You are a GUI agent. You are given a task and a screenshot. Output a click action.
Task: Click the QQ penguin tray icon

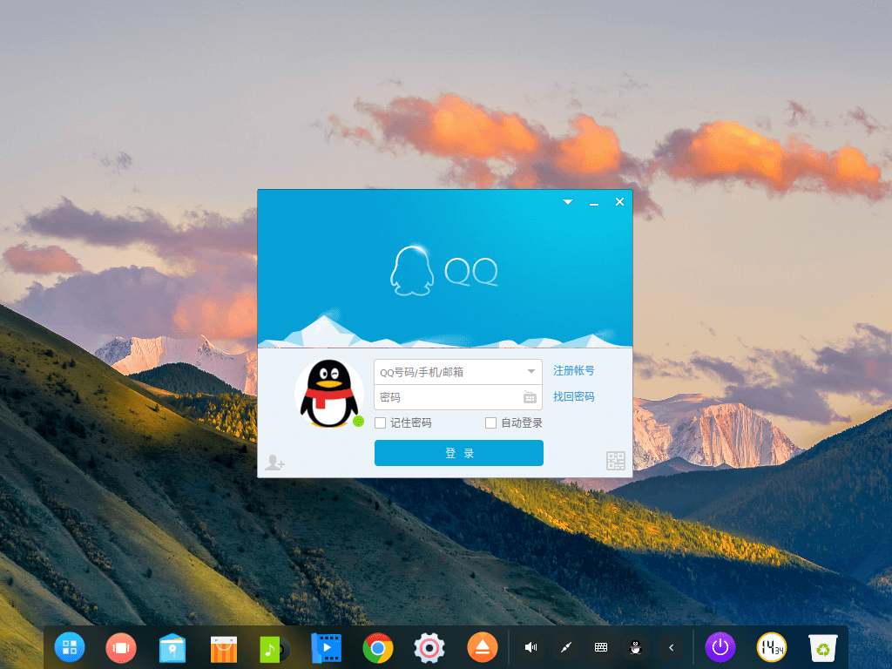coord(635,647)
